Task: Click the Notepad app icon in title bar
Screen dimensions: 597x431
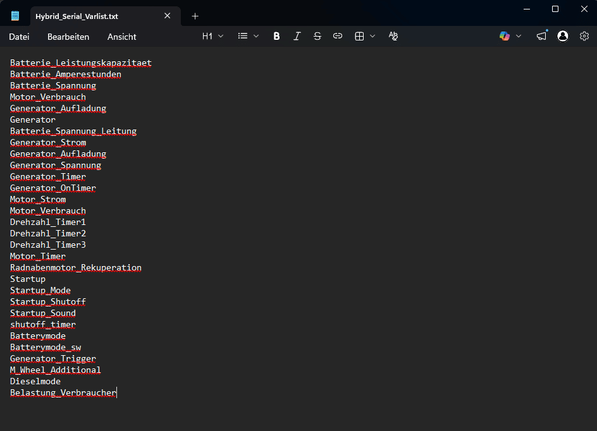Action: [x=15, y=16]
